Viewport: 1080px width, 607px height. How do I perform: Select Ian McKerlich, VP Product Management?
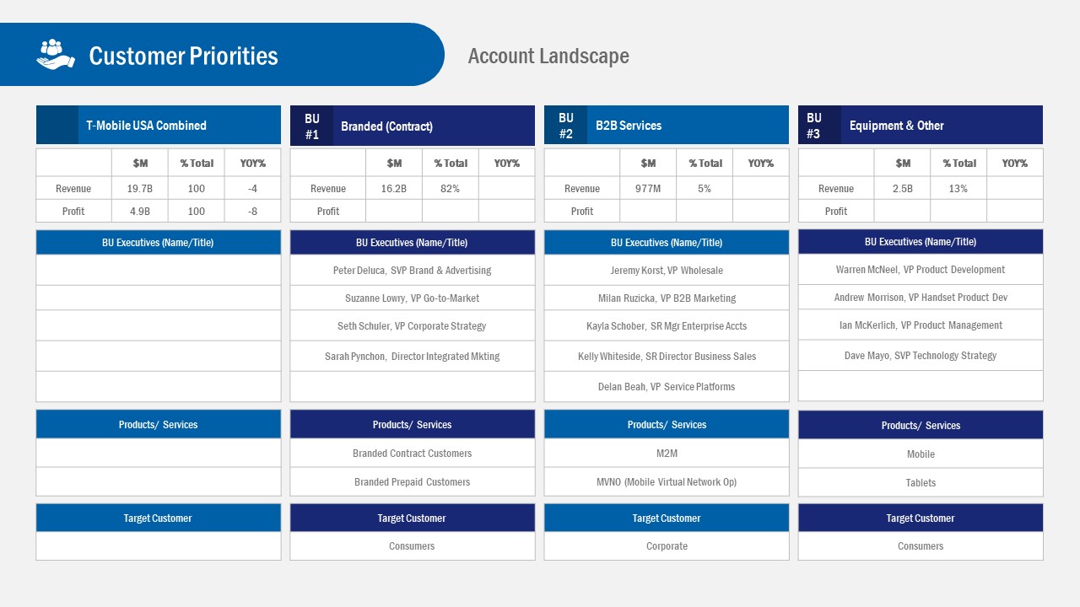pos(921,325)
